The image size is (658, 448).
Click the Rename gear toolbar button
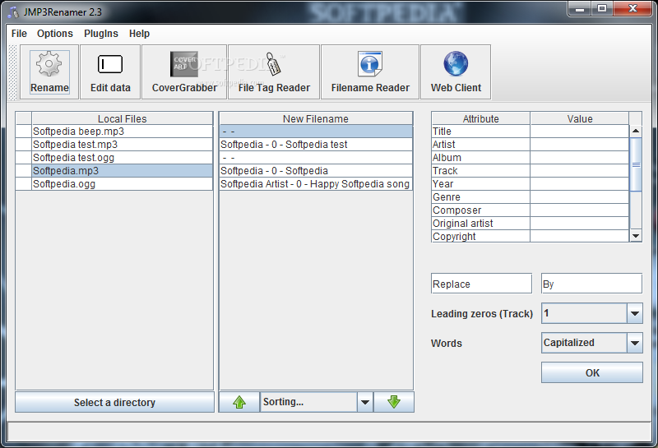click(49, 72)
